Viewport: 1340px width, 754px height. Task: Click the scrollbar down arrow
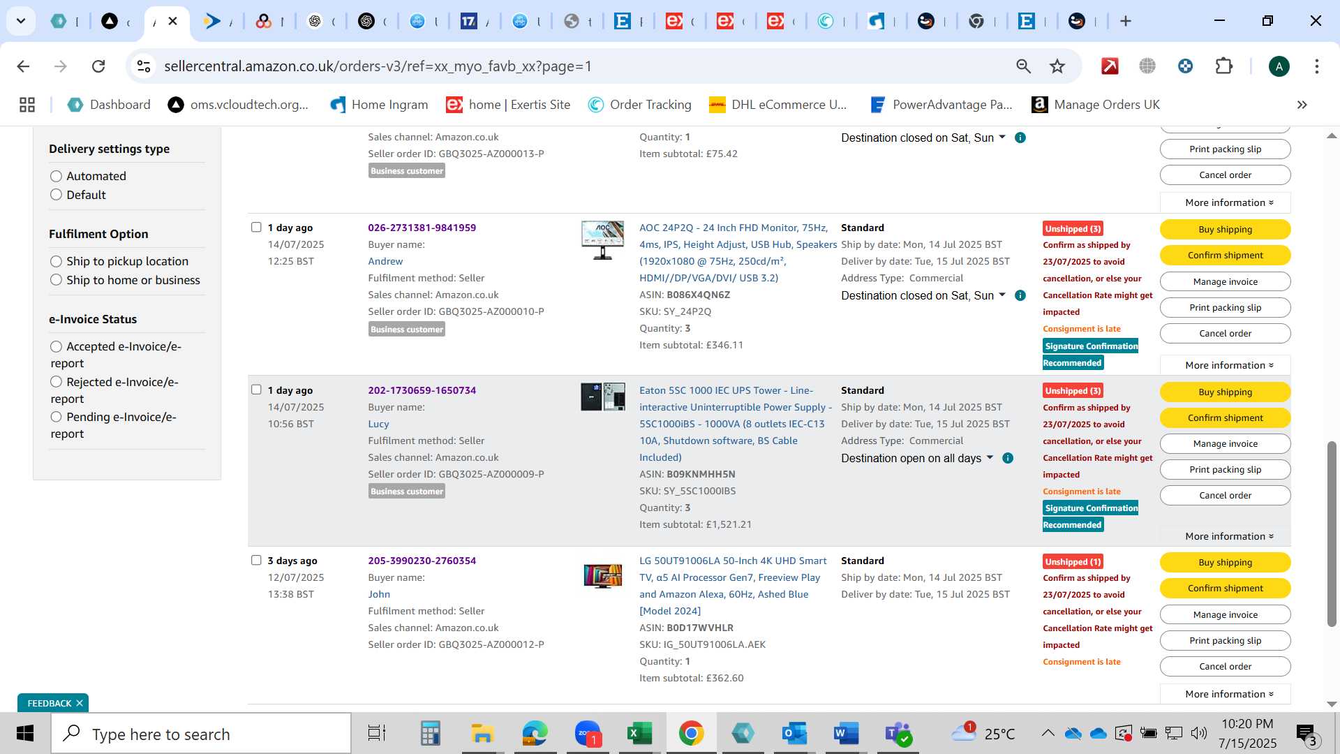[x=1332, y=704]
